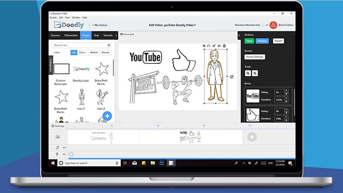Show hidden system tray icons chevron
This screenshot has width=343, height=193.
(244, 163)
